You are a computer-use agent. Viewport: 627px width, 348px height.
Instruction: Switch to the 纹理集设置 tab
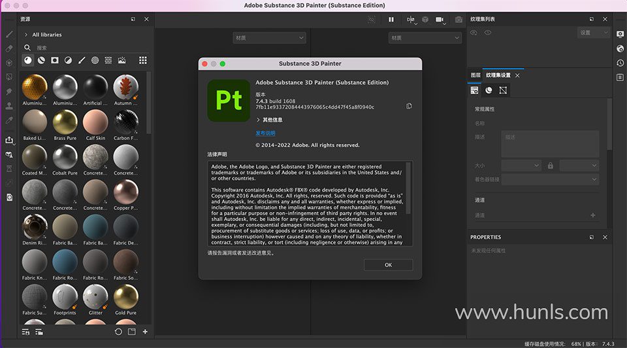coord(498,75)
